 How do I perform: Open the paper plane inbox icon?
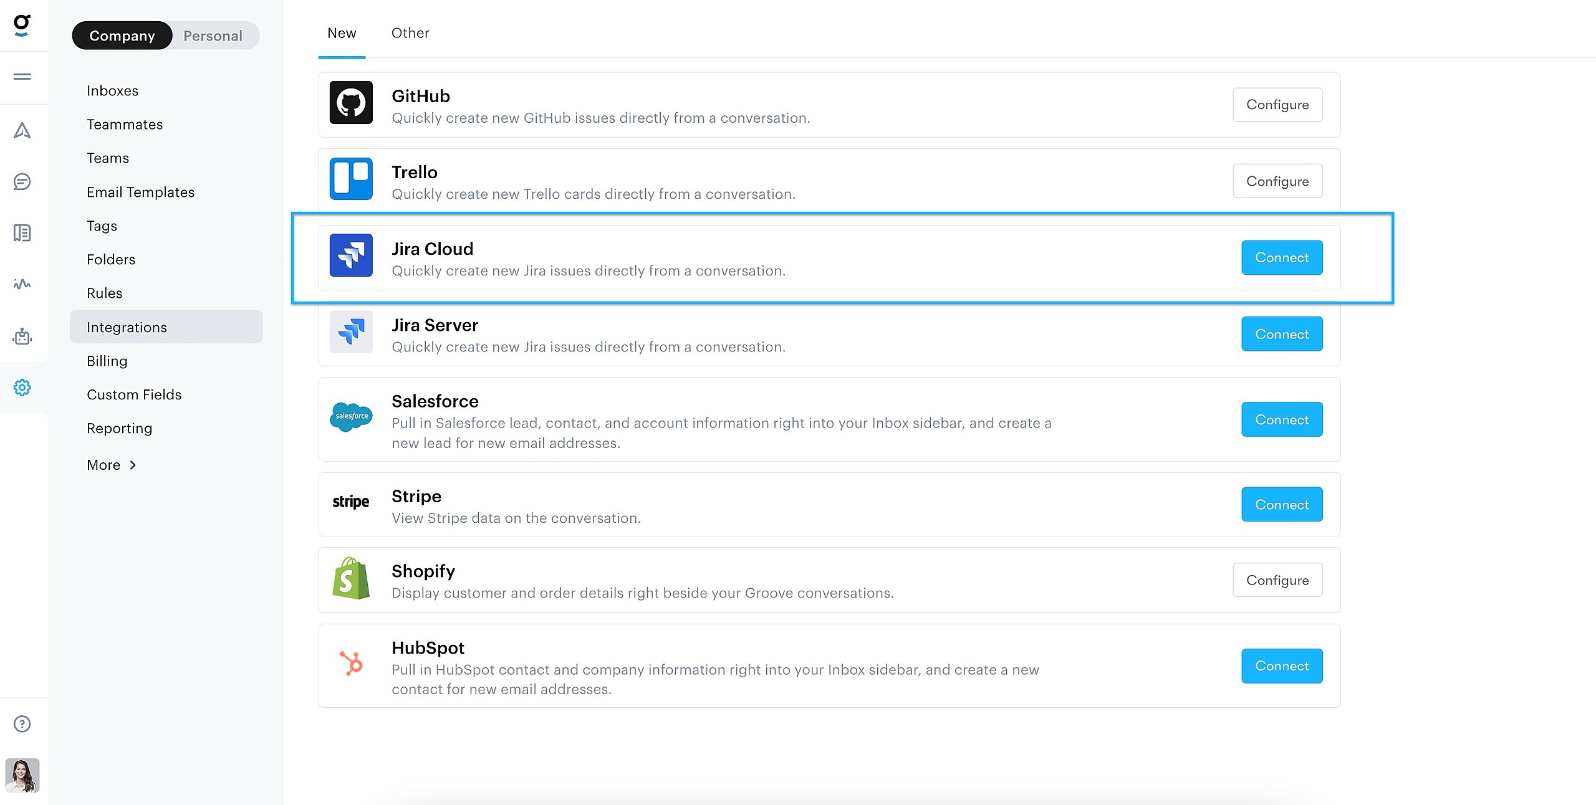point(22,130)
